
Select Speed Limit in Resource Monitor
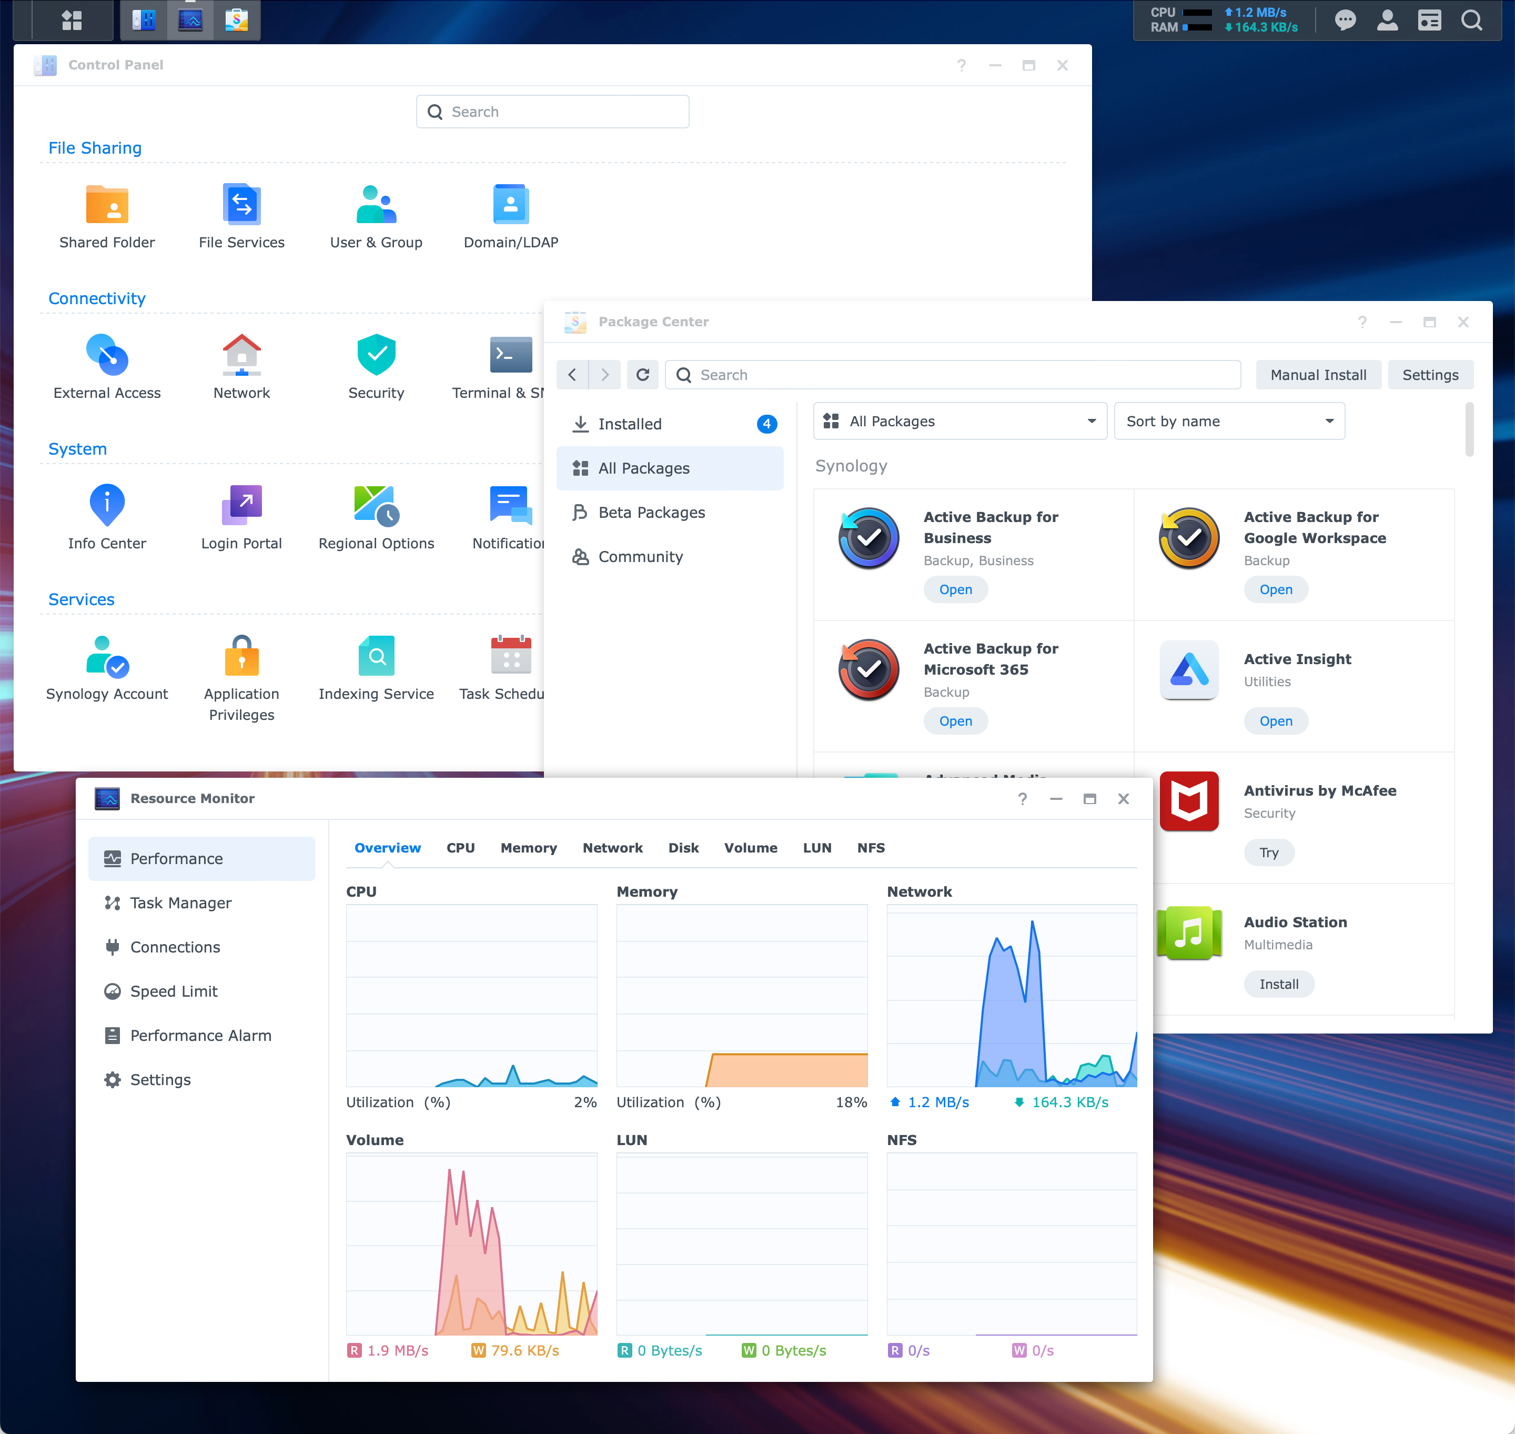pyautogui.click(x=201, y=992)
